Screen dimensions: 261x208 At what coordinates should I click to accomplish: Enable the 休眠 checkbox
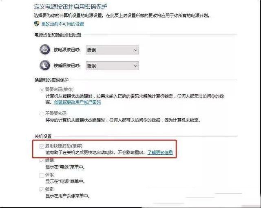[42, 175]
